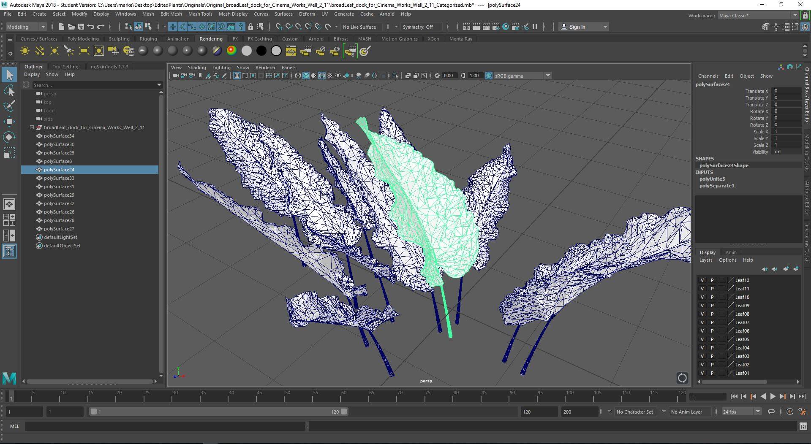Hide the Leaf01 layer using V
Viewport: 811px width, 444px height.
(x=702, y=373)
